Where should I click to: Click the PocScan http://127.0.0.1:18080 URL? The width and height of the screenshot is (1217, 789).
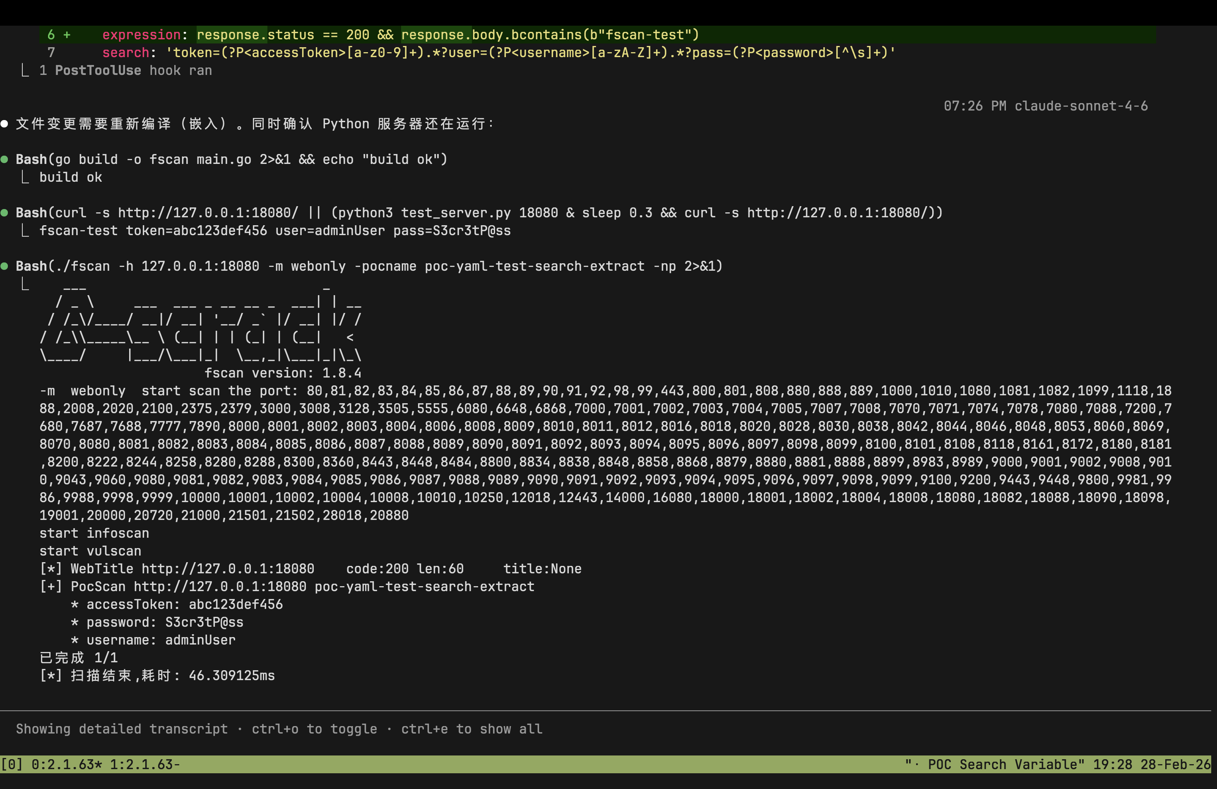click(x=220, y=587)
